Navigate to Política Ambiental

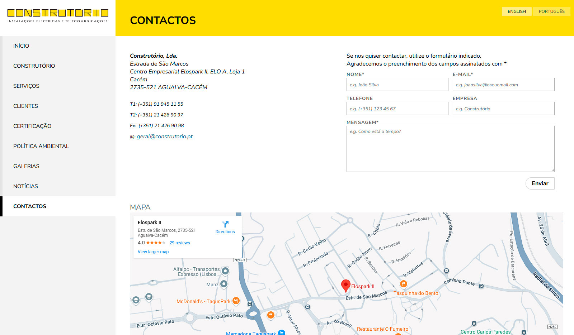tap(41, 146)
